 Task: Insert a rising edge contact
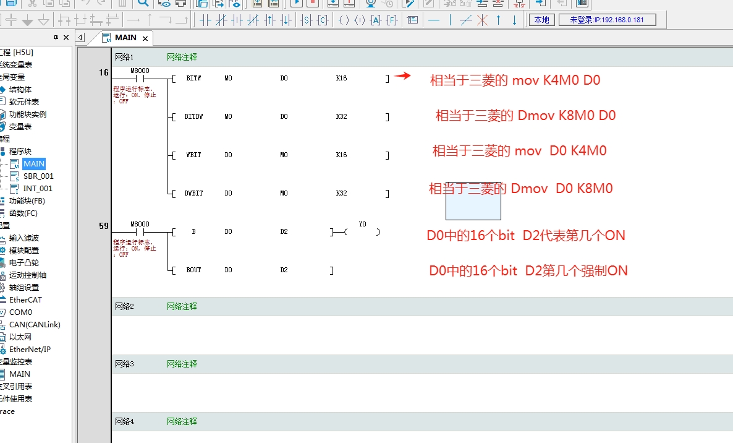pos(269,20)
